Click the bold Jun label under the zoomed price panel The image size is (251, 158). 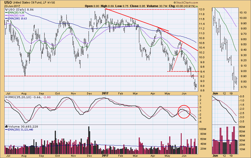click(x=215, y=93)
